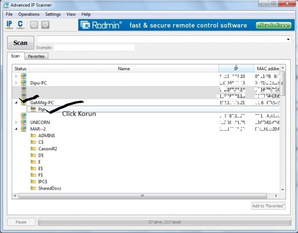Click the IP toolbar icon
The width and height of the screenshot is (298, 233).
9,25
